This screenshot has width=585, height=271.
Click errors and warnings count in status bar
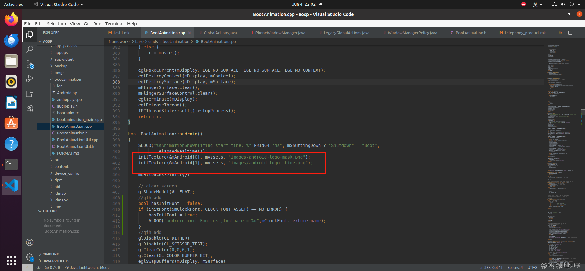[52, 268]
